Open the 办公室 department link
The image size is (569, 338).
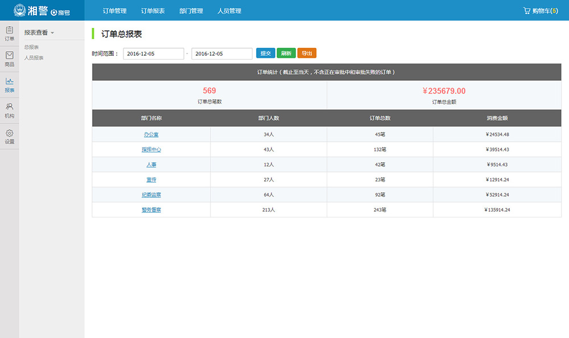click(151, 135)
